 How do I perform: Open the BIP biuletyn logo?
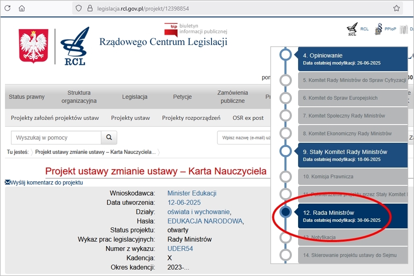pyautogui.click(x=196, y=29)
